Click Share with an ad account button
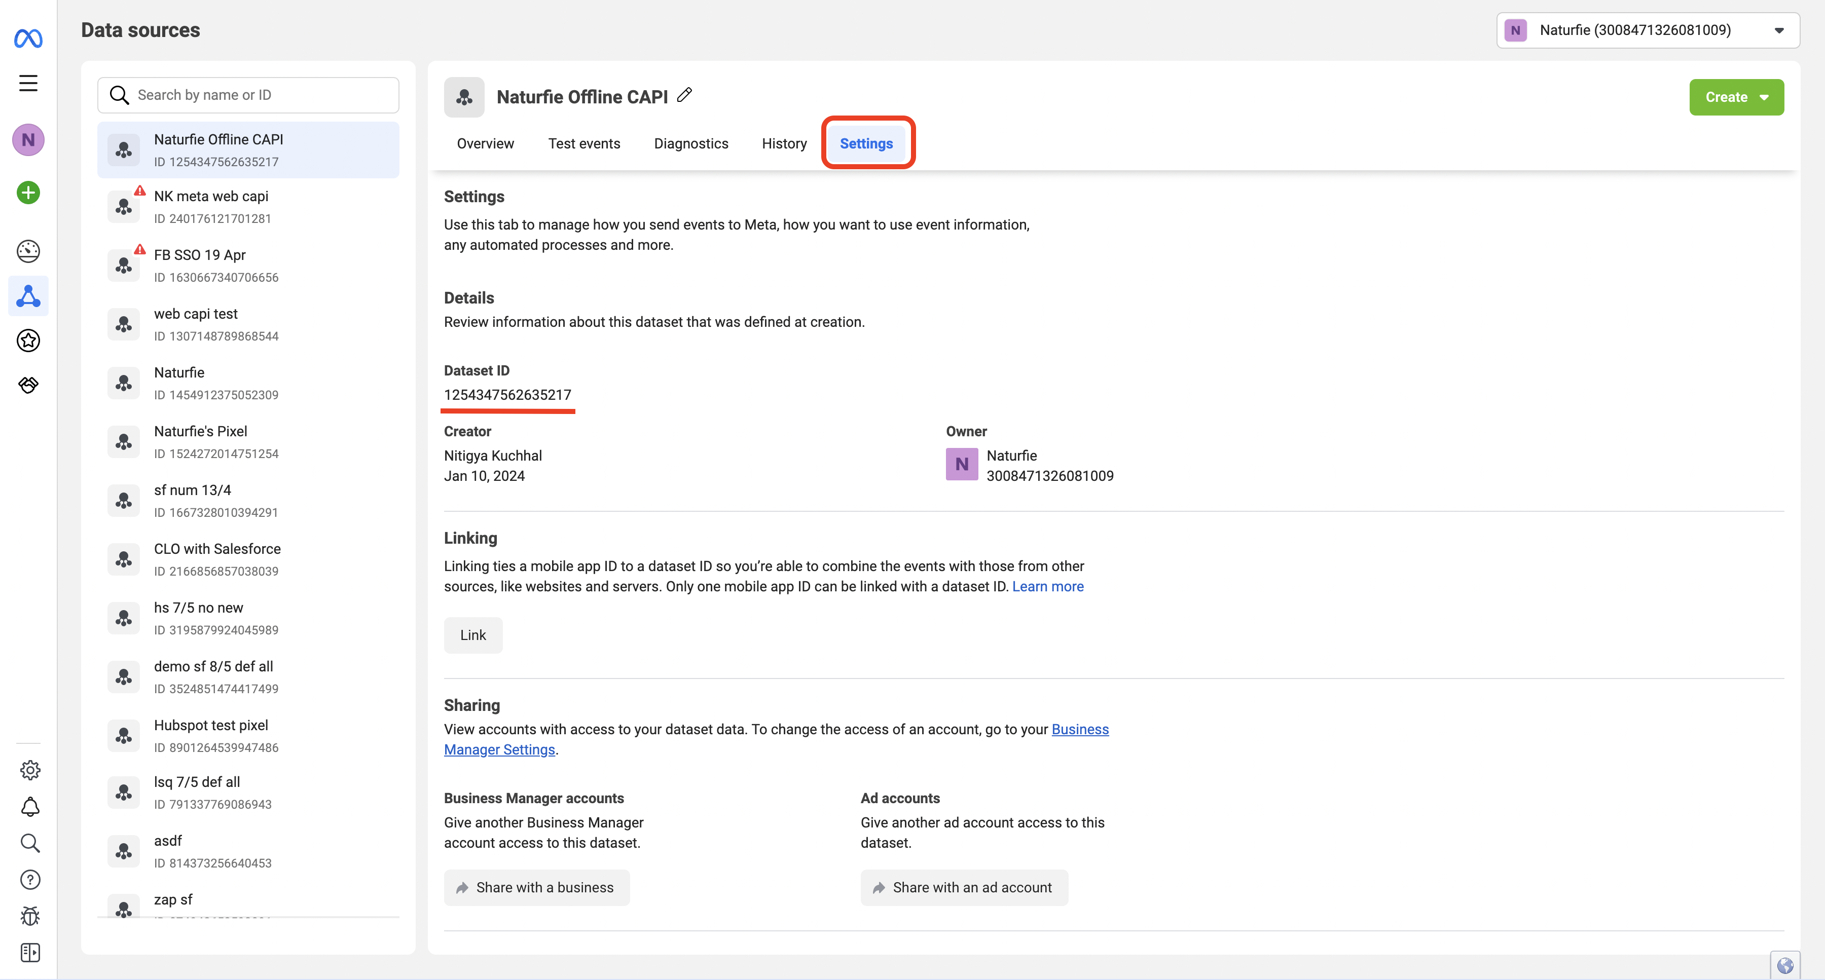This screenshot has width=1825, height=980. [964, 887]
